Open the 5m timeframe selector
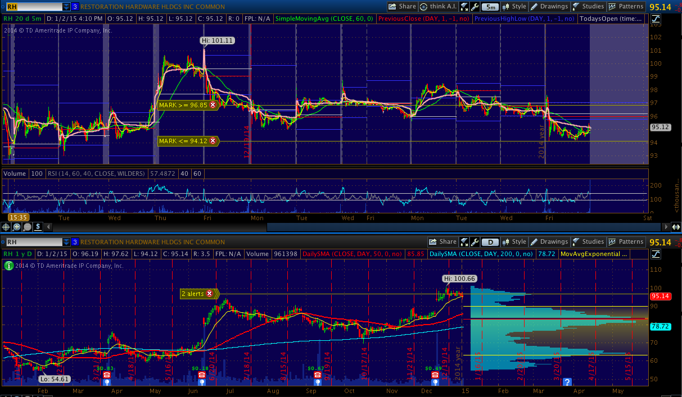 coord(490,7)
